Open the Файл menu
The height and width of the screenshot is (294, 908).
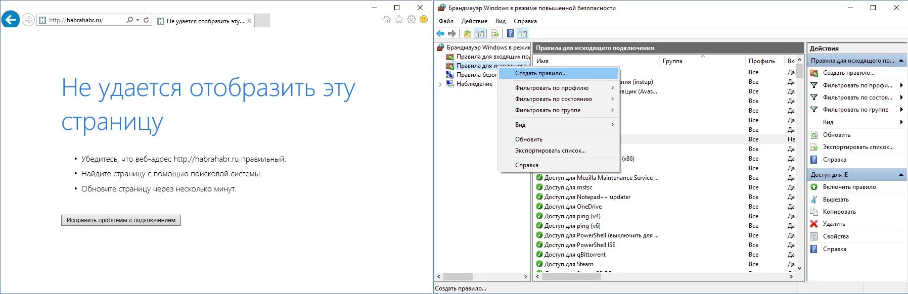[x=446, y=21]
